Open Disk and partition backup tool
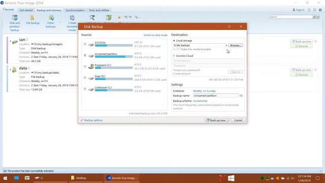The height and width of the screenshot is (183, 325). click(15, 23)
